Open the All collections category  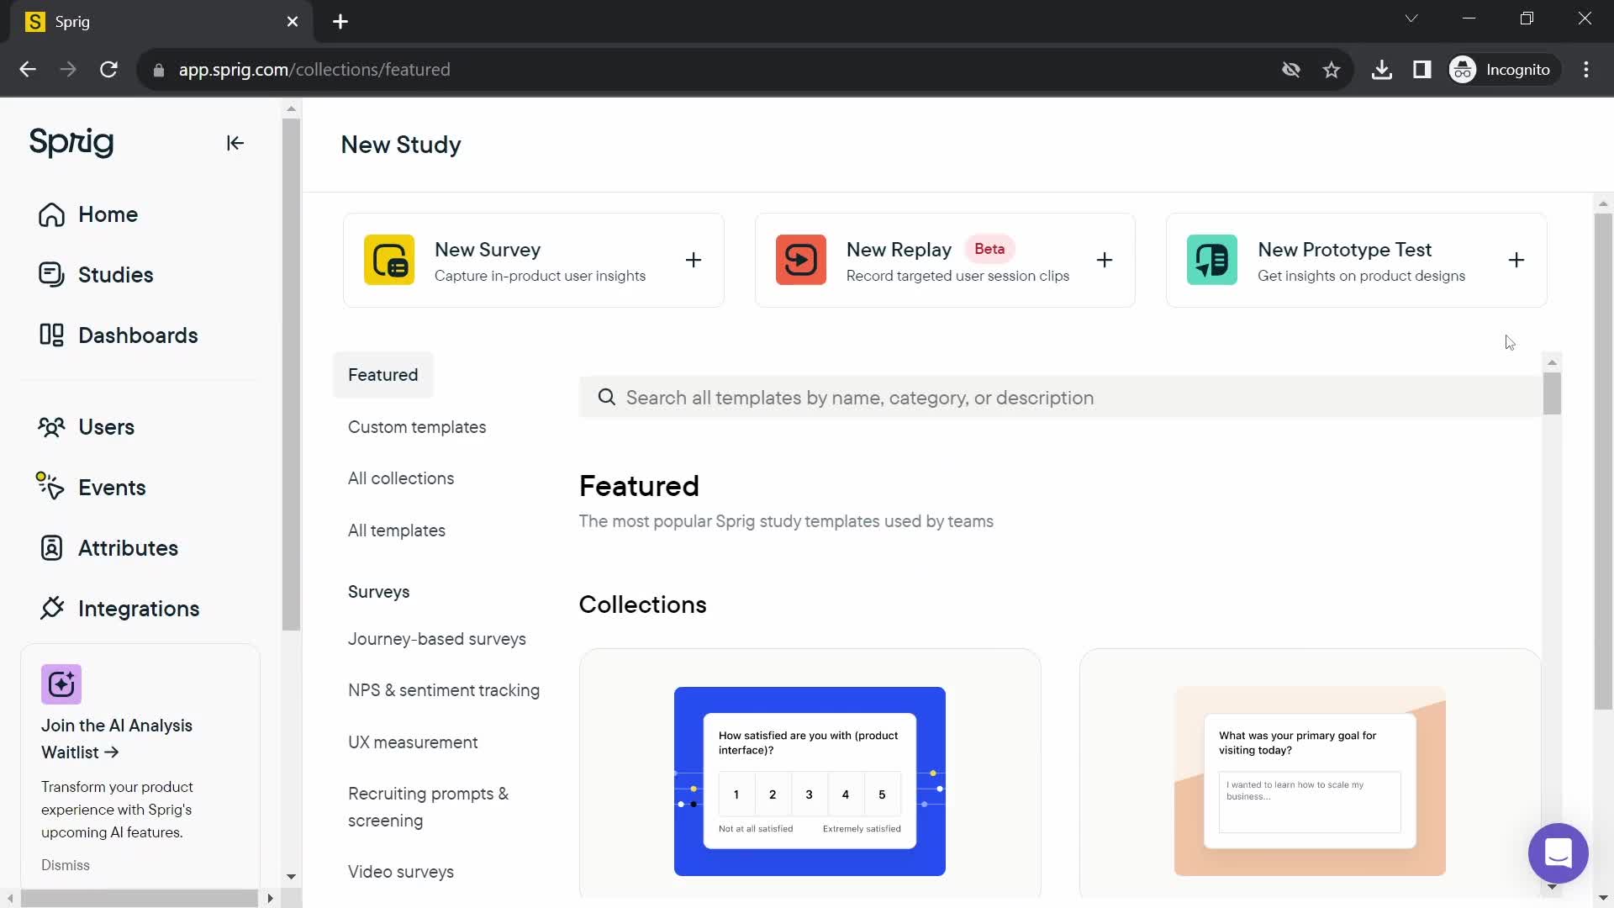pyautogui.click(x=400, y=478)
